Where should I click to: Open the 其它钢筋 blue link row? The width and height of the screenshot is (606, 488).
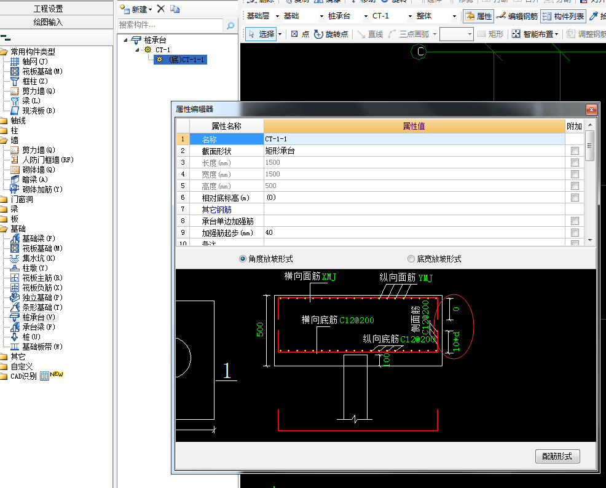(x=216, y=210)
